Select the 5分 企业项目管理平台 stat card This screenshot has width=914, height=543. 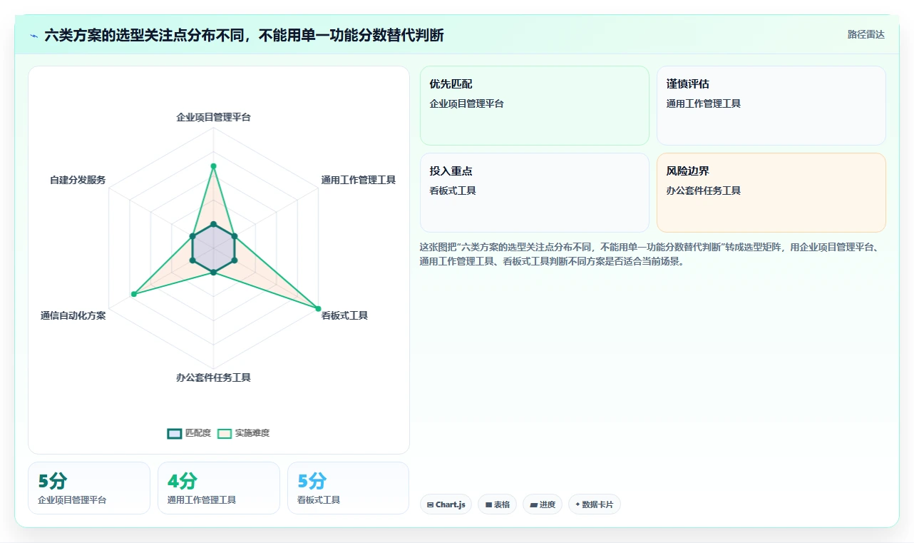click(x=89, y=488)
